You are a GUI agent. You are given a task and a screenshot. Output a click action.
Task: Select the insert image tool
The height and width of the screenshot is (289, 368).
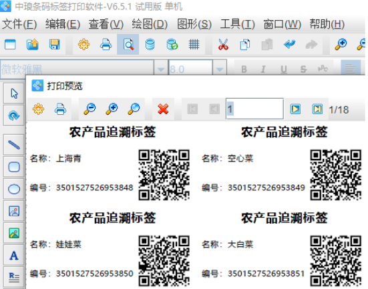14,211
